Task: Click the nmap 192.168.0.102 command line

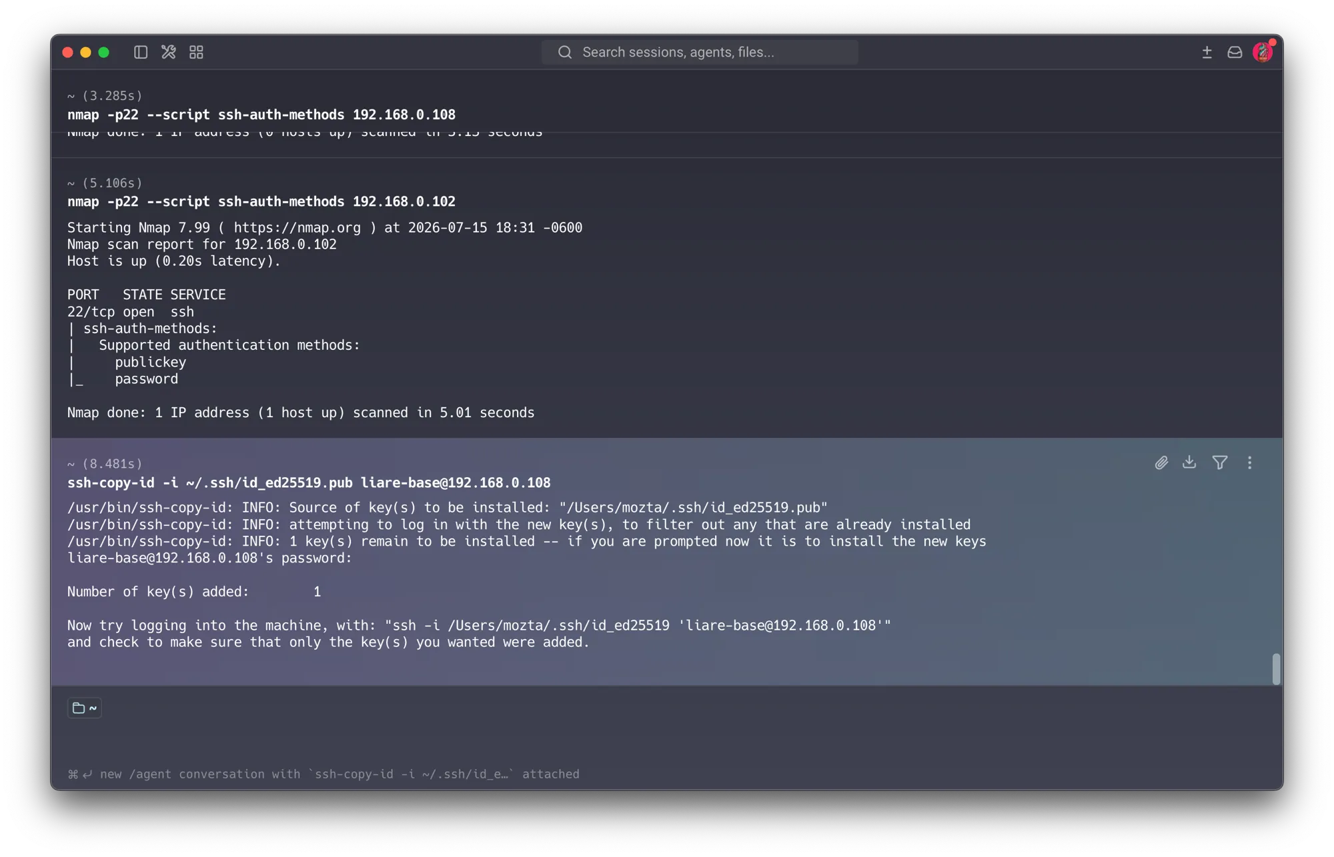Action: pos(261,201)
